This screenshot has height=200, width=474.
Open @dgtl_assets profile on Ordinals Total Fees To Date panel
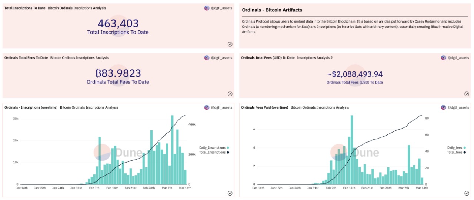coord(221,58)
